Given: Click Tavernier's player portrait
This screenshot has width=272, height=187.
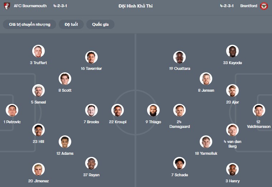Looking at the screenshot, I should point(91,57).
